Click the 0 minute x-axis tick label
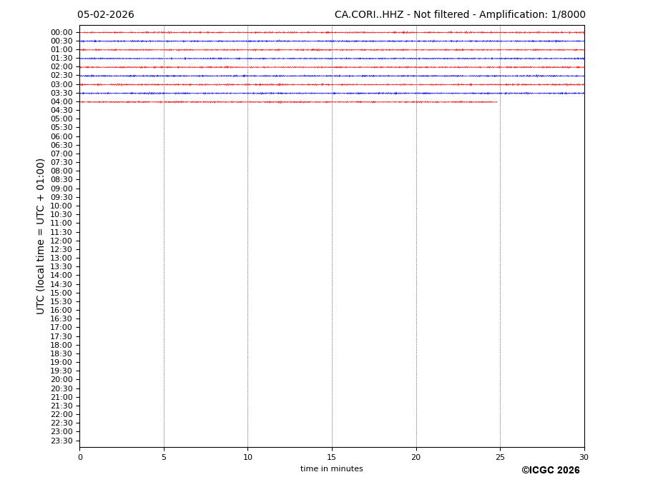 click(80, 458)
